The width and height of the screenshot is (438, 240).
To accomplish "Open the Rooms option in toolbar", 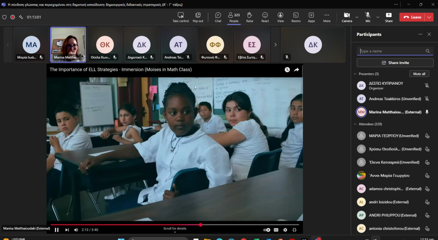I will click(296, 17).
